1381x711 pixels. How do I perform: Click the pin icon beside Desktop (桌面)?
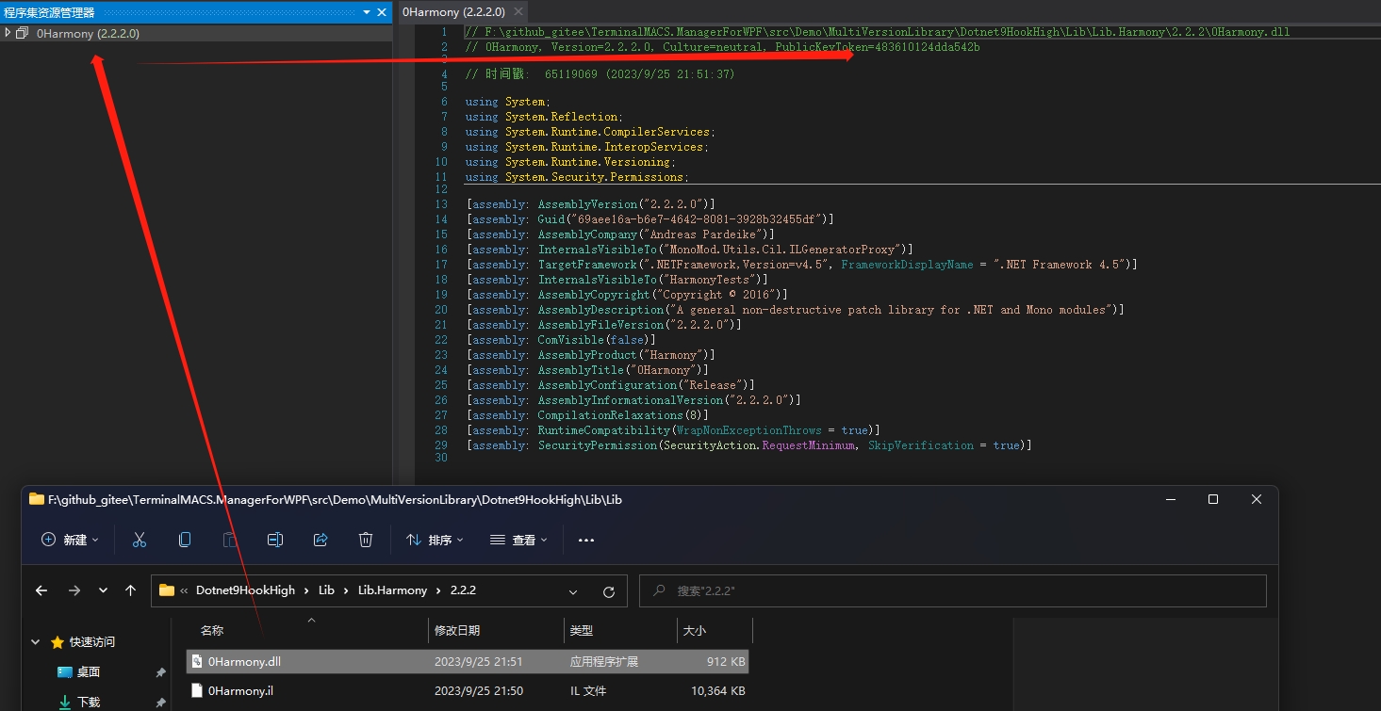[160, 672]
